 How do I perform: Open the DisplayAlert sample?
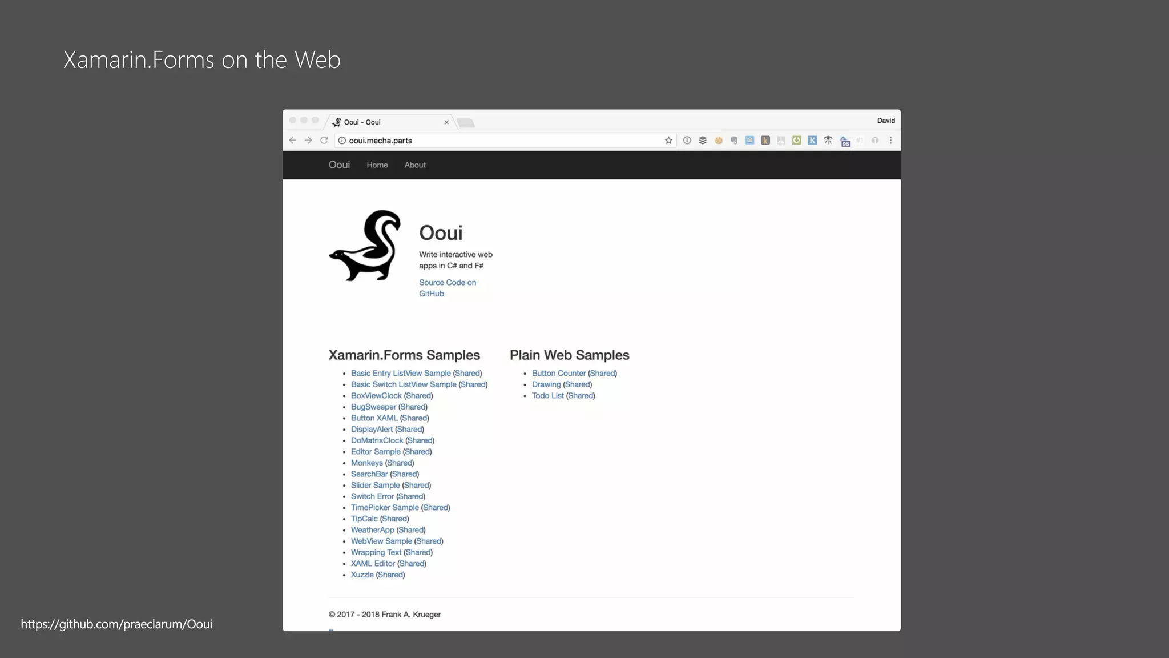click(x=372, y=430)
